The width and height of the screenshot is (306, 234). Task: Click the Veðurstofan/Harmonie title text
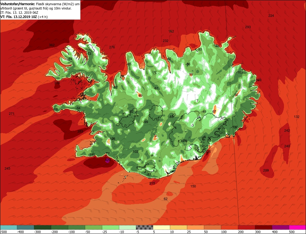coord(18,4)
